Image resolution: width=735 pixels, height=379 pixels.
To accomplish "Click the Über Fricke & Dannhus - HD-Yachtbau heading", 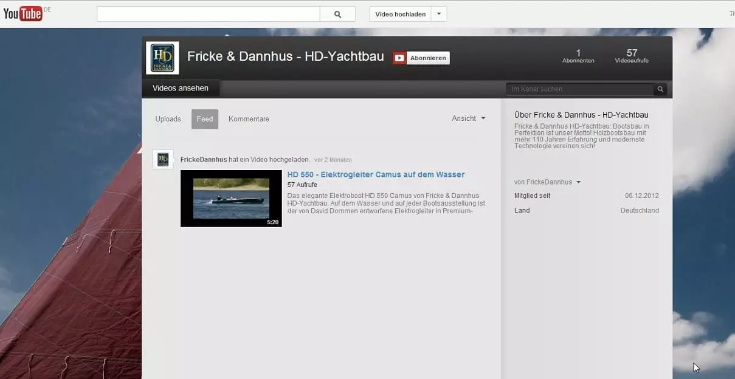I will click(581, 115).
